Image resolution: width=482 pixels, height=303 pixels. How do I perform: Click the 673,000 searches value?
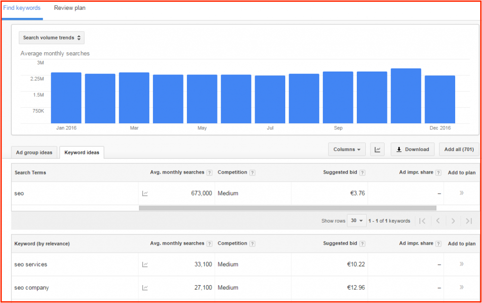click(201, 193)
